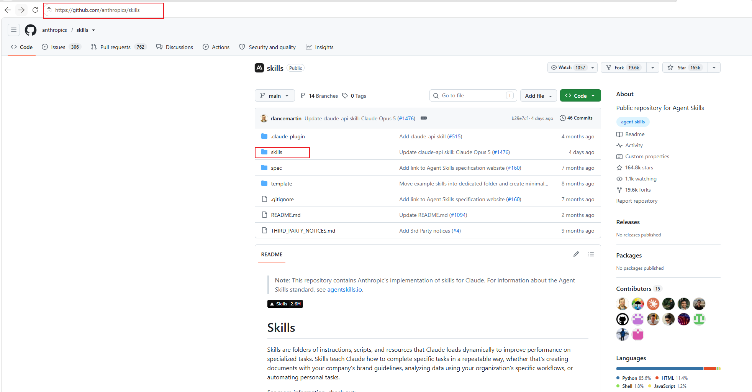Open the Discussions tab
The height and width of the screenshot is (392, 752).
pyautogui.click(x=175, y=47)
